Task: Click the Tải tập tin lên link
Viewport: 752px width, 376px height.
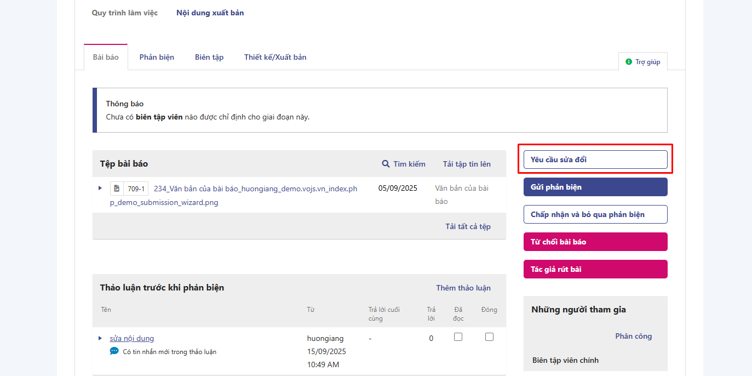Action: (x=467, y=164)
